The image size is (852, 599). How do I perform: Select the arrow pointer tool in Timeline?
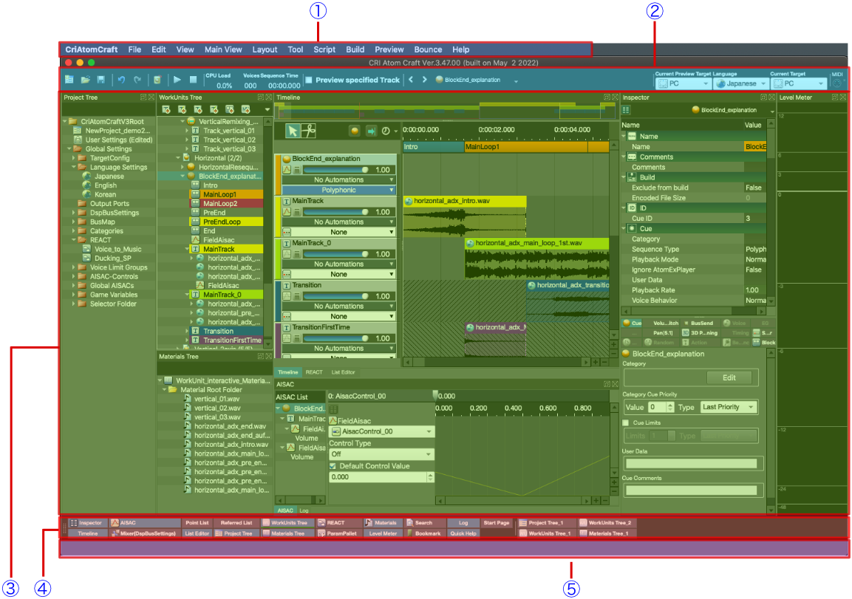[x=293, y=131]
